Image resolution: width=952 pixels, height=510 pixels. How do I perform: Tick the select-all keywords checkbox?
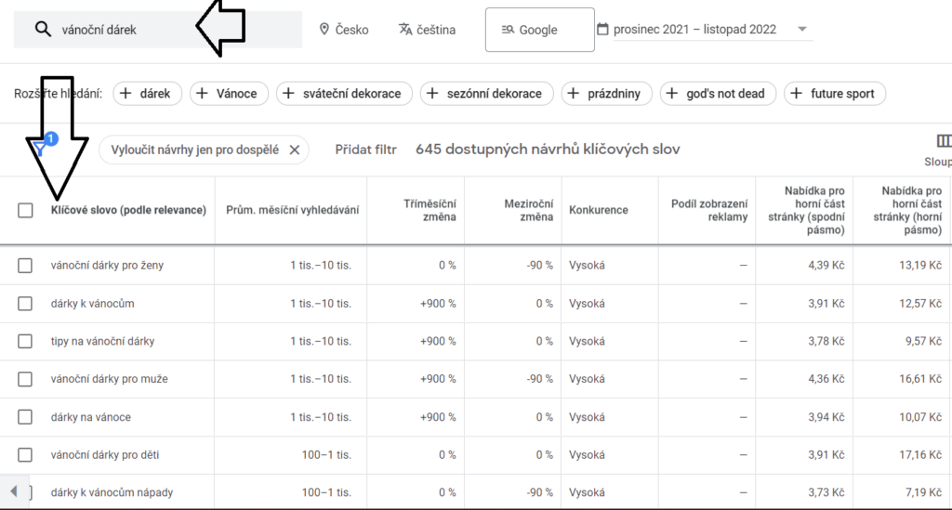[x=25, y=211]
